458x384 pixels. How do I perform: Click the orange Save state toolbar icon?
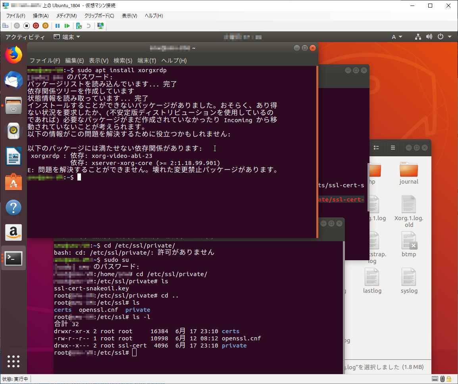click(45, 26)
